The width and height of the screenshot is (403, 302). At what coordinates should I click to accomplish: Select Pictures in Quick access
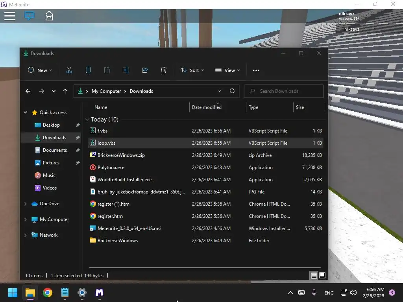click(x=51, y=163)
